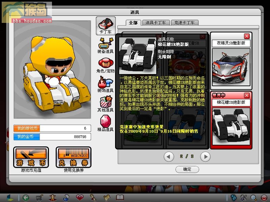Click the yellow kart character preview
This screenshot has height=202, width=270.
pyautogui.click(x=52, y=69)
